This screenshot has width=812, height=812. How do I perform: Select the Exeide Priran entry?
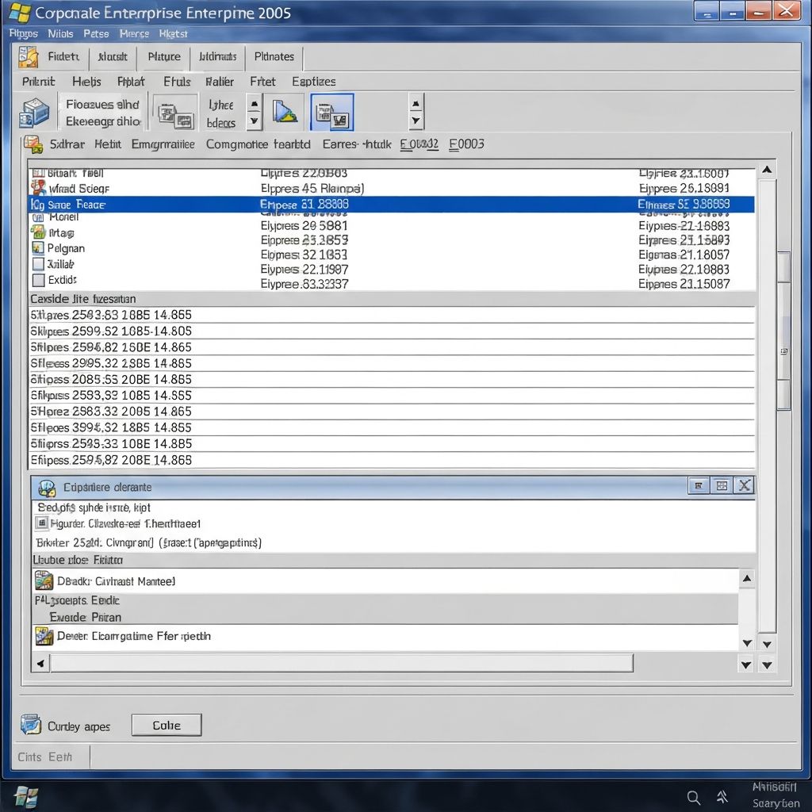coord(86,617)
